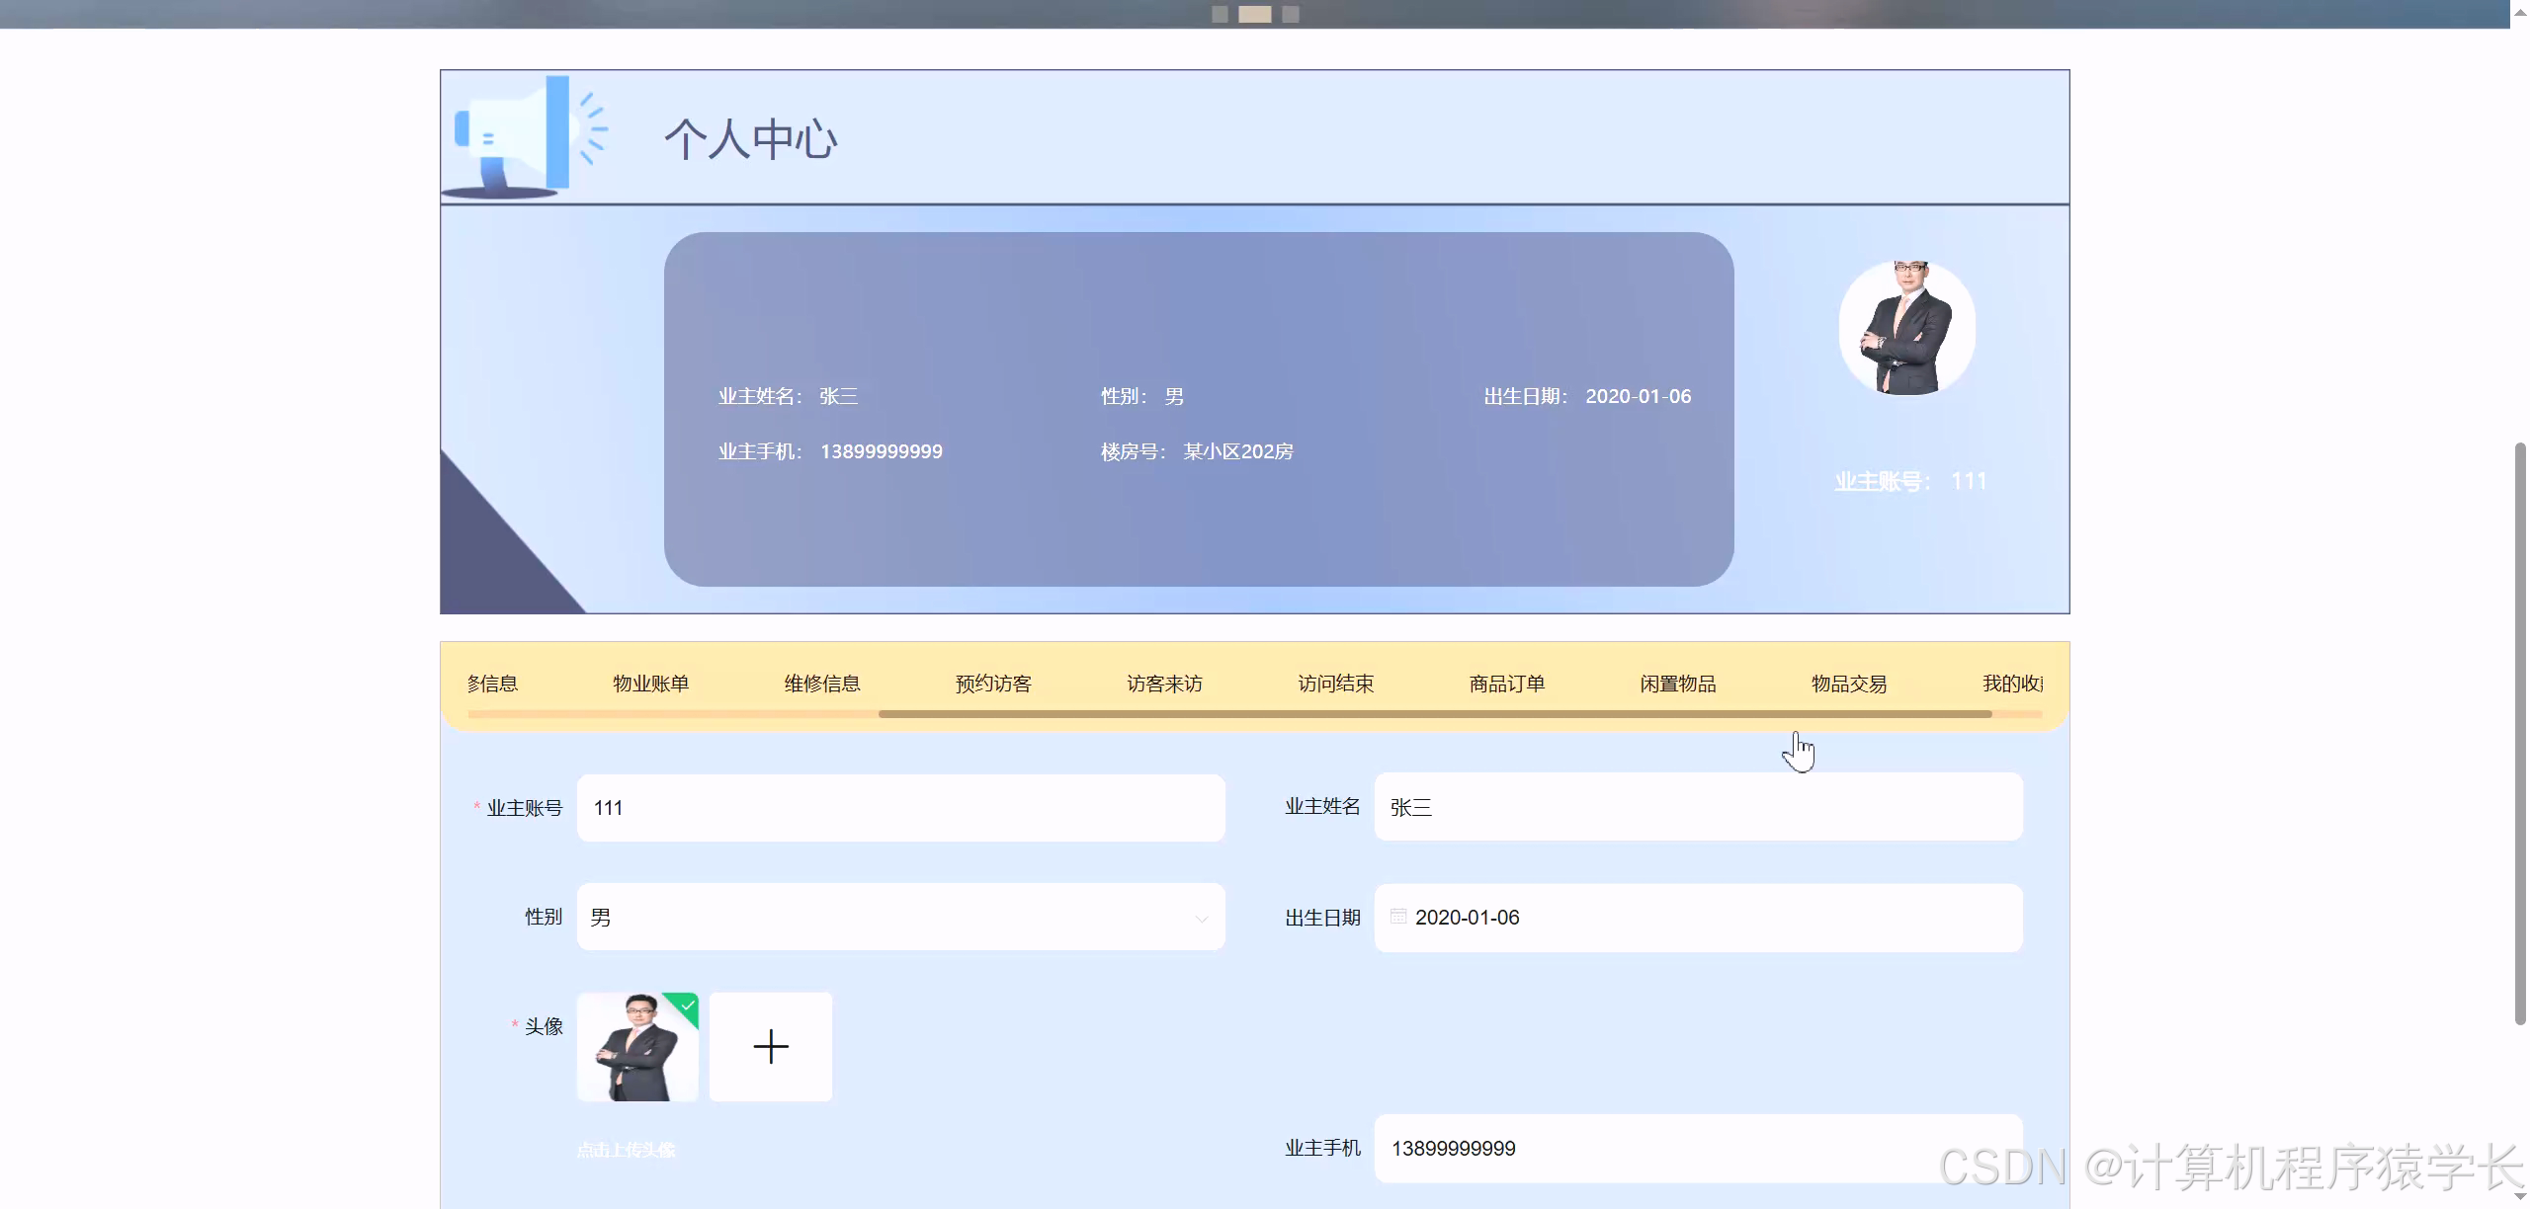Click the right square control at top of window
Screen dimensions: 2530x1209
(x=1290, y=14)
